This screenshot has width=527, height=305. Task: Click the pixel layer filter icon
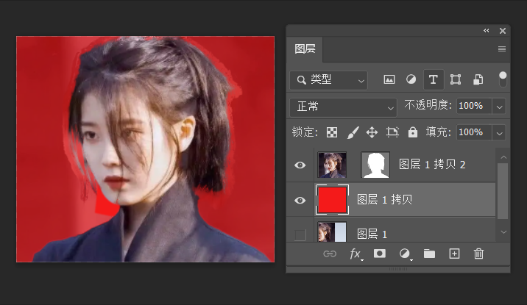[x=389, y=79]
